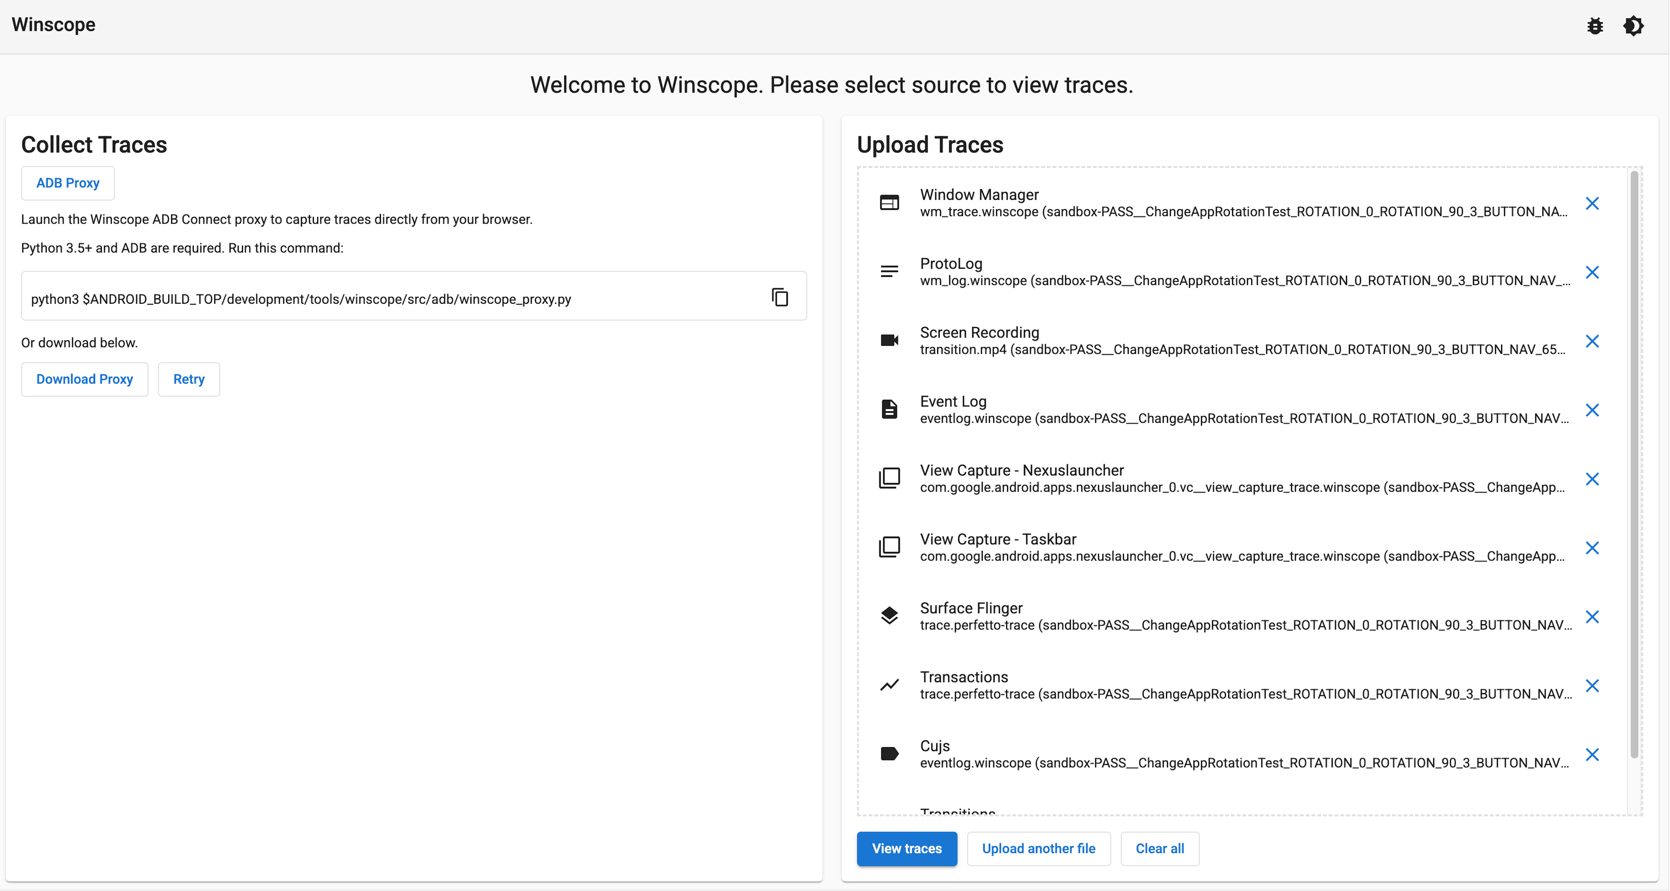Remove the Window Manager trace
1670x891 pixels.
(1593, 203)
